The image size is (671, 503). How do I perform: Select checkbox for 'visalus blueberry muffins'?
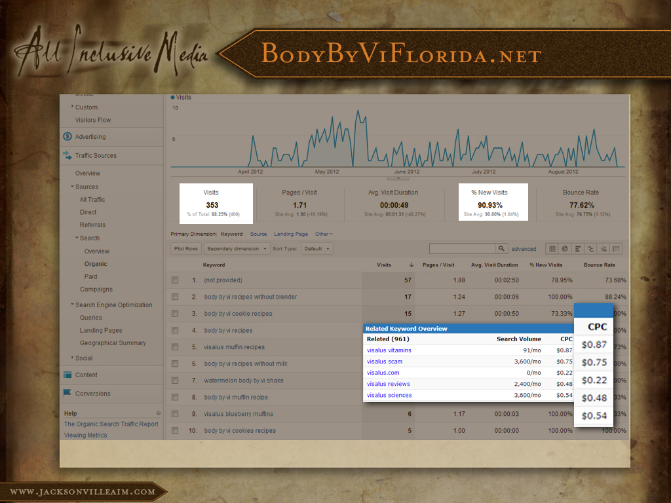point(175,414)
